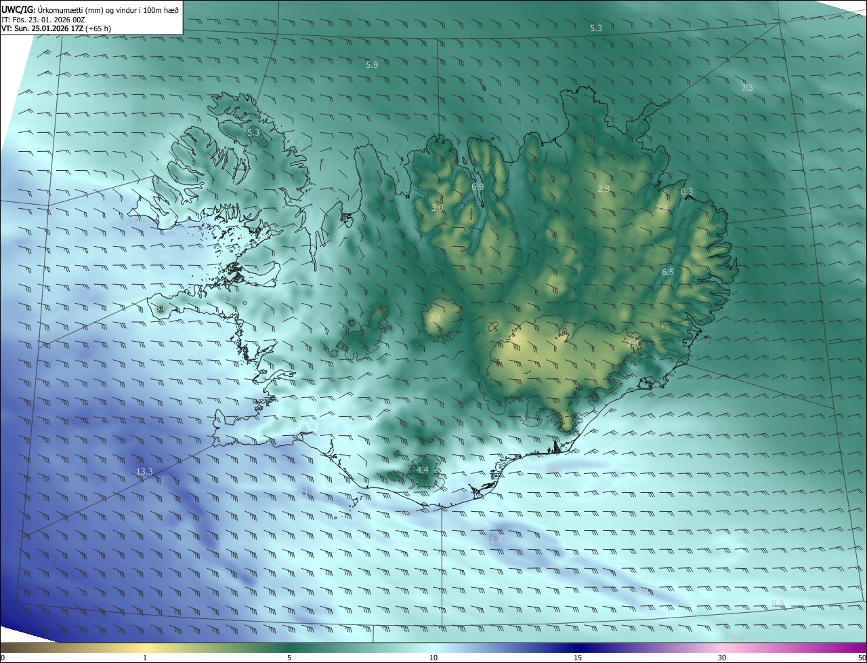Click the 2.8 value label on the map
The image size is (867, 663).
pyautogui.click(x=604, y=188)
